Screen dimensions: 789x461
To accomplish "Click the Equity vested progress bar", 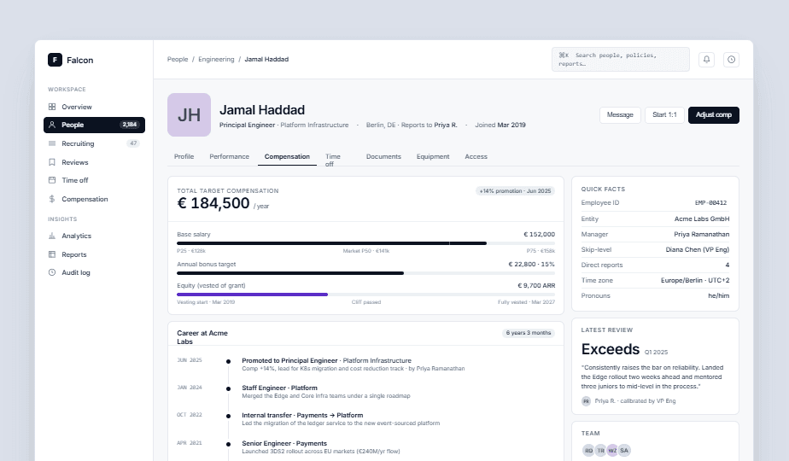I will (365, 295).
